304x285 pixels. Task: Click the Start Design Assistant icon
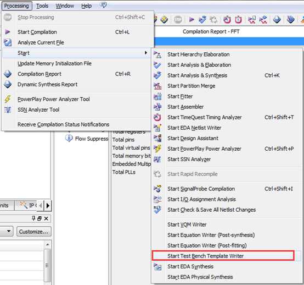[x=157, y=138]
